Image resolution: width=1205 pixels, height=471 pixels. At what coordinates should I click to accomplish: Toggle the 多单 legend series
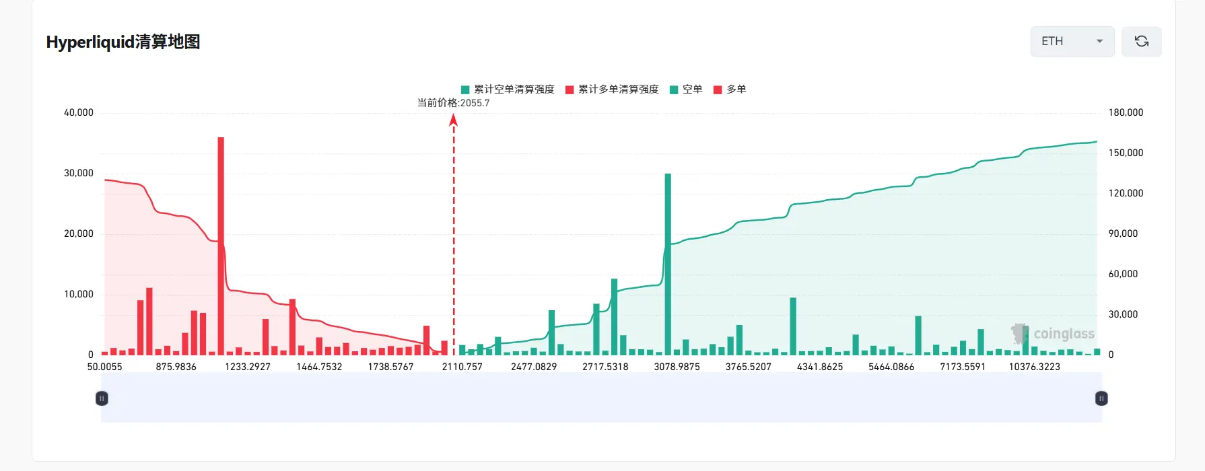click(730, 89)
